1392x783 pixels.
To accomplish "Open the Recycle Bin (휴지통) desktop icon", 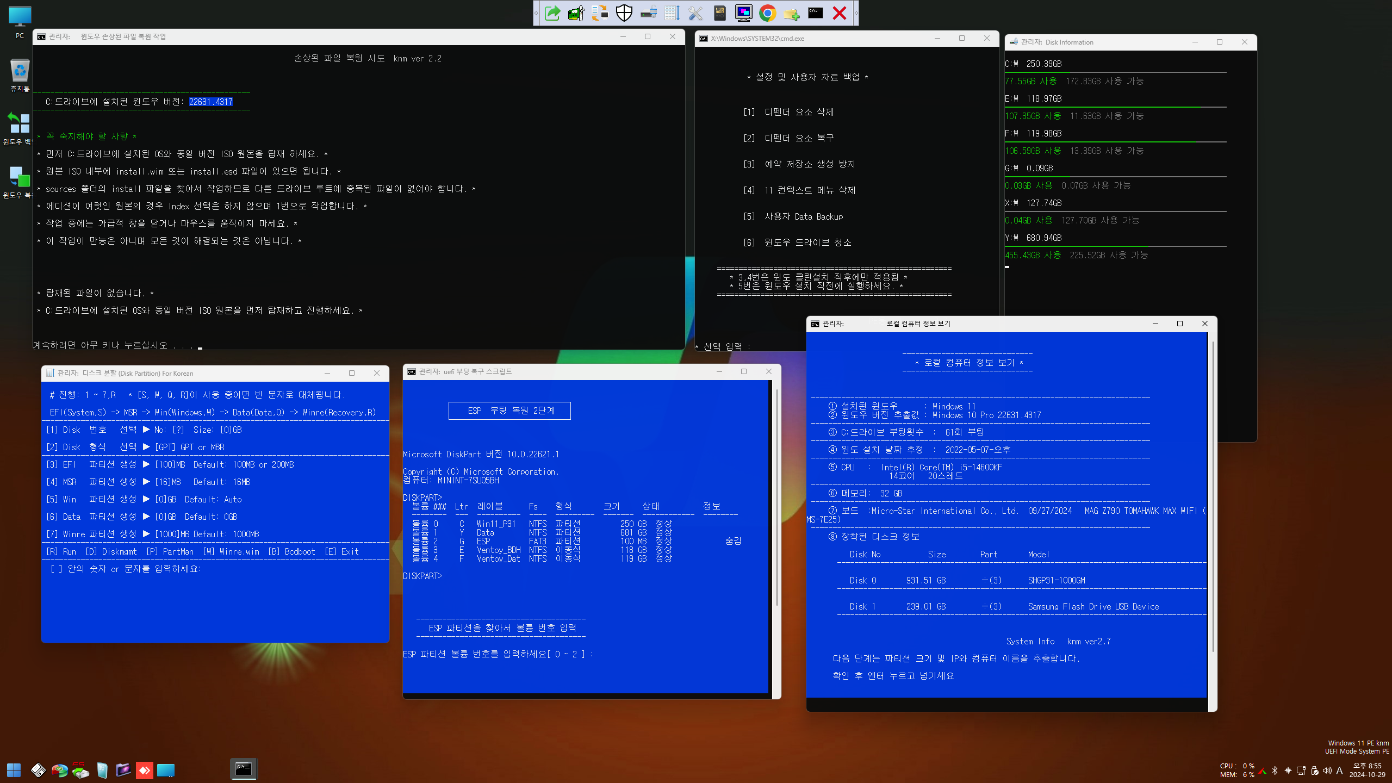I will (20, 75).
